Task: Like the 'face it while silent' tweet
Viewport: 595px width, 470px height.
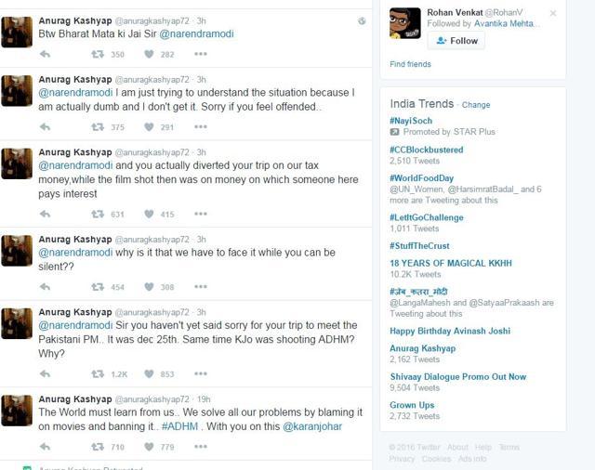Action: 149,287
